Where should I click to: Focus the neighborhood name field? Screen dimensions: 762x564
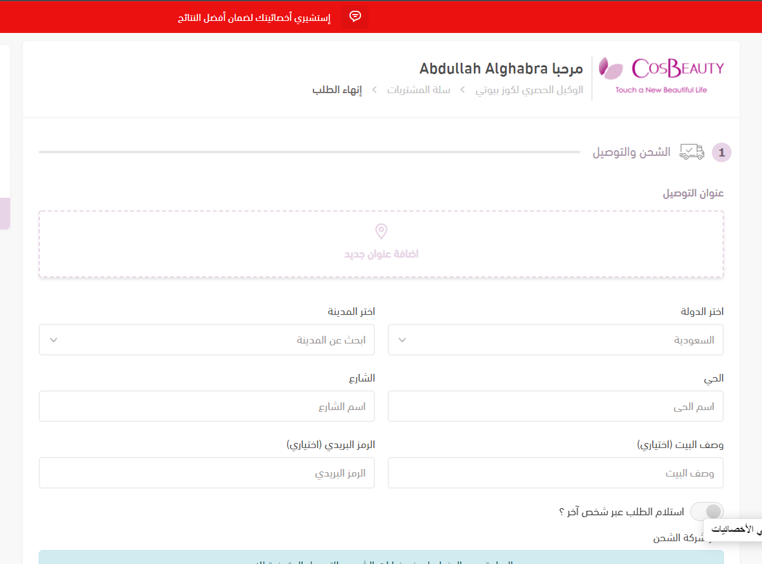point(555,407)
